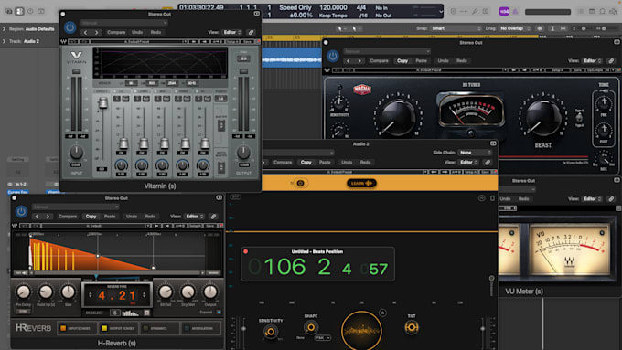Open the Drag No Overlap dropdown

pyautogui.click(x=514, y=28)
